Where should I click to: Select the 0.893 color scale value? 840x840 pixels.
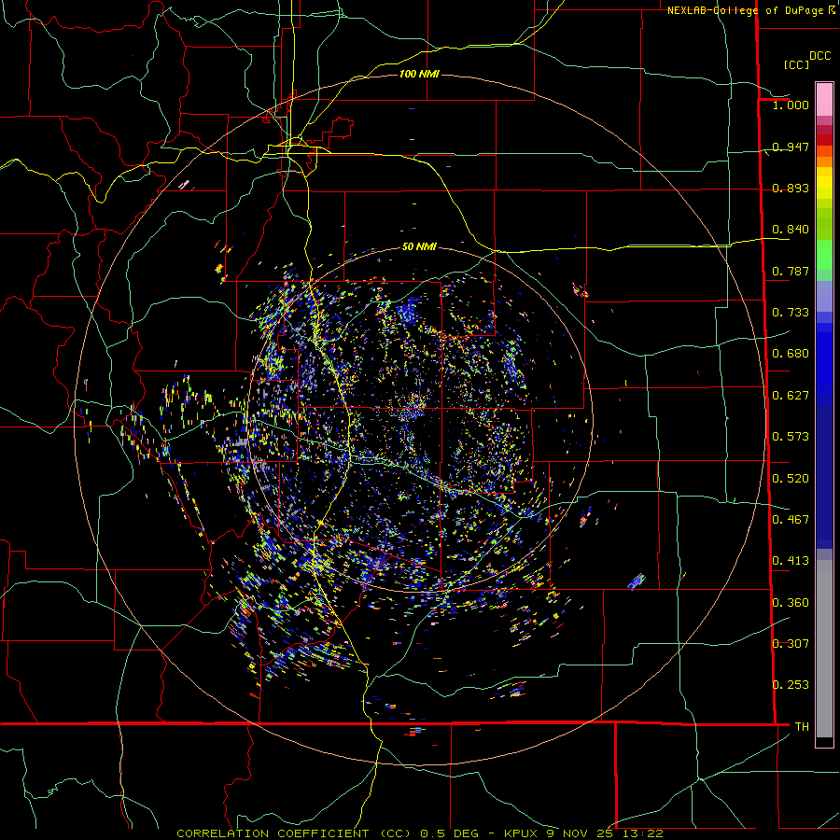click(791, 188)
